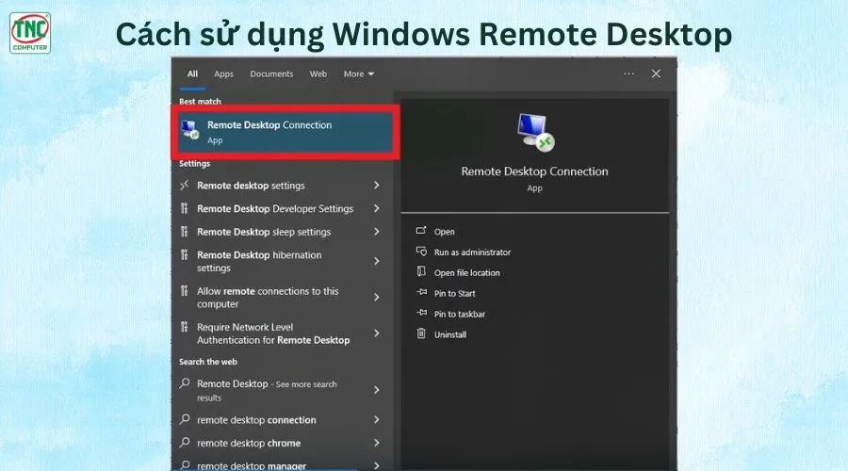This screenshot has height=471, width=848.
Task: Click the icon beside Remote Desktop Developer Settings
Action: click(x=185, y=208)
